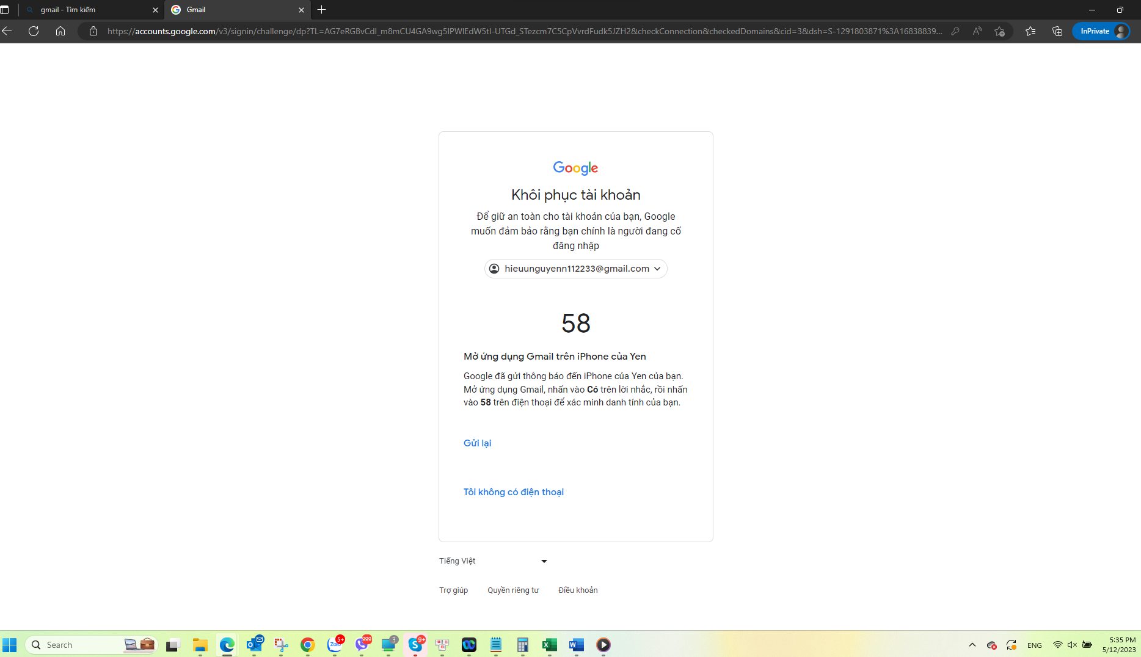Show hidden system tray icons

tap(972, 645)
